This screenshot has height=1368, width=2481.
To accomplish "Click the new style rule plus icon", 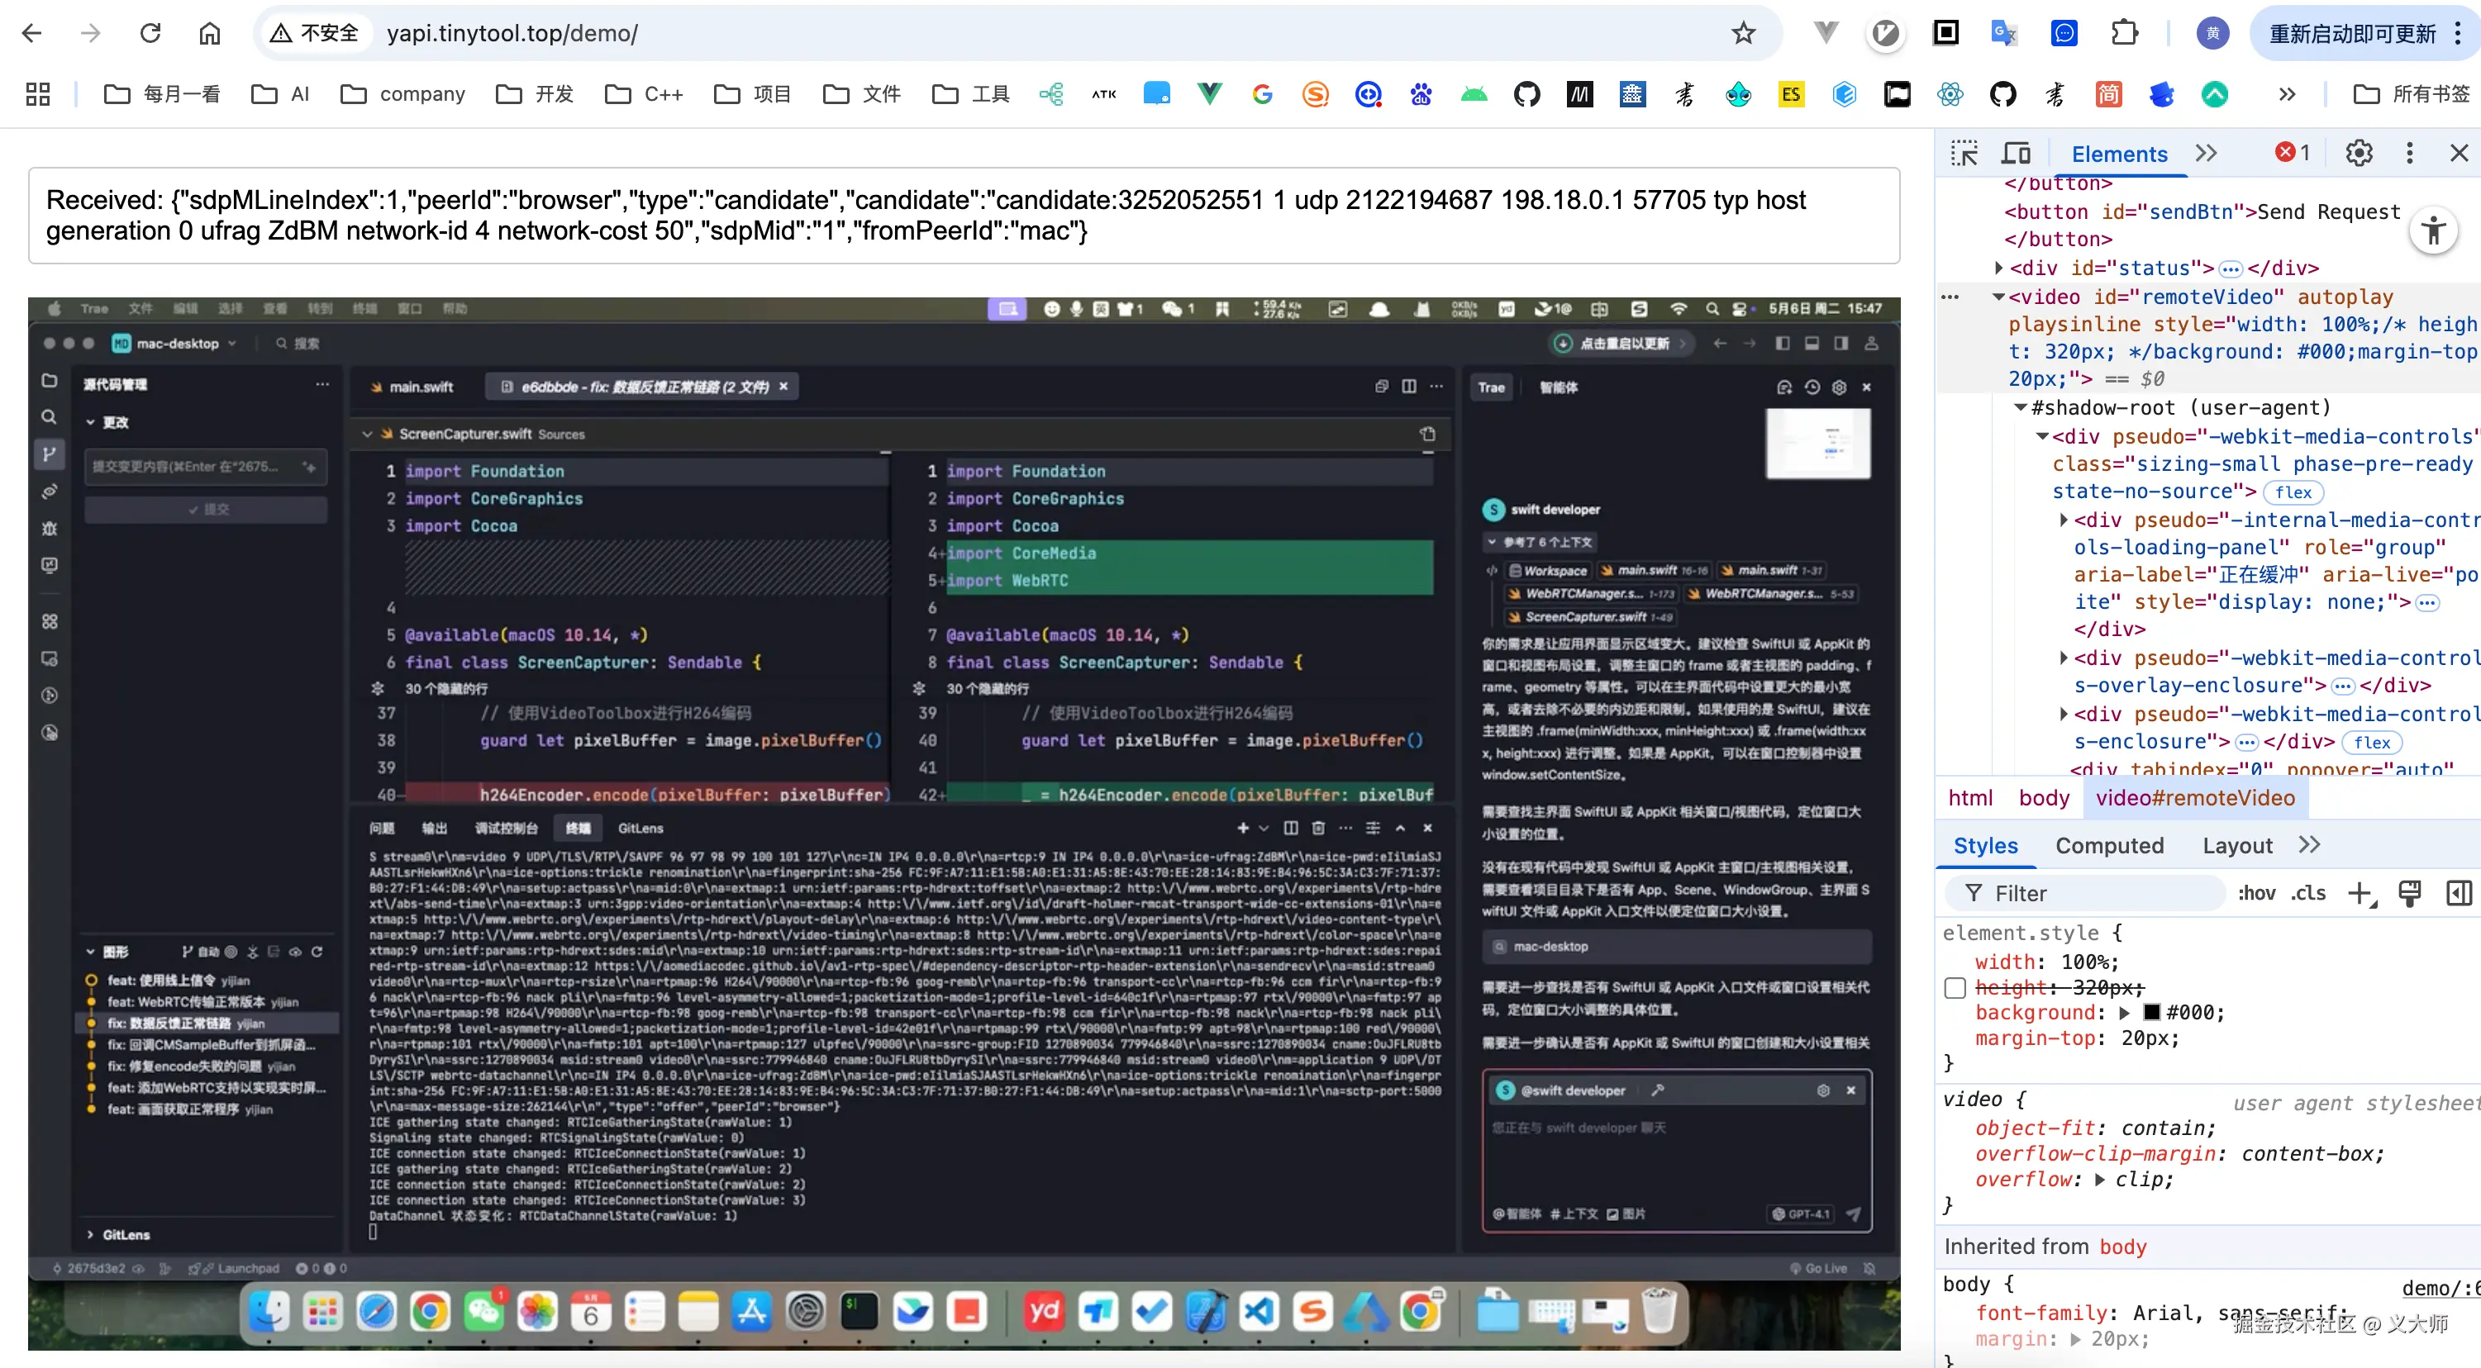I will pyautogui.click(x=2360, y=893).
